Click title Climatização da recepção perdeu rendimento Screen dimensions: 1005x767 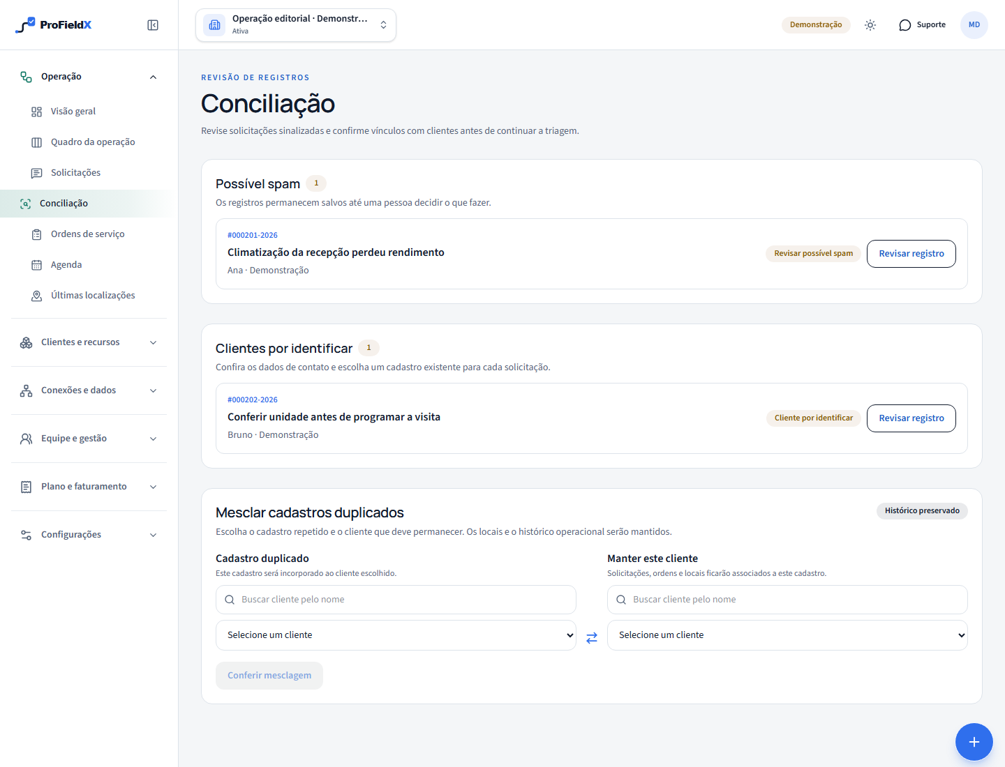pos(336,252)
